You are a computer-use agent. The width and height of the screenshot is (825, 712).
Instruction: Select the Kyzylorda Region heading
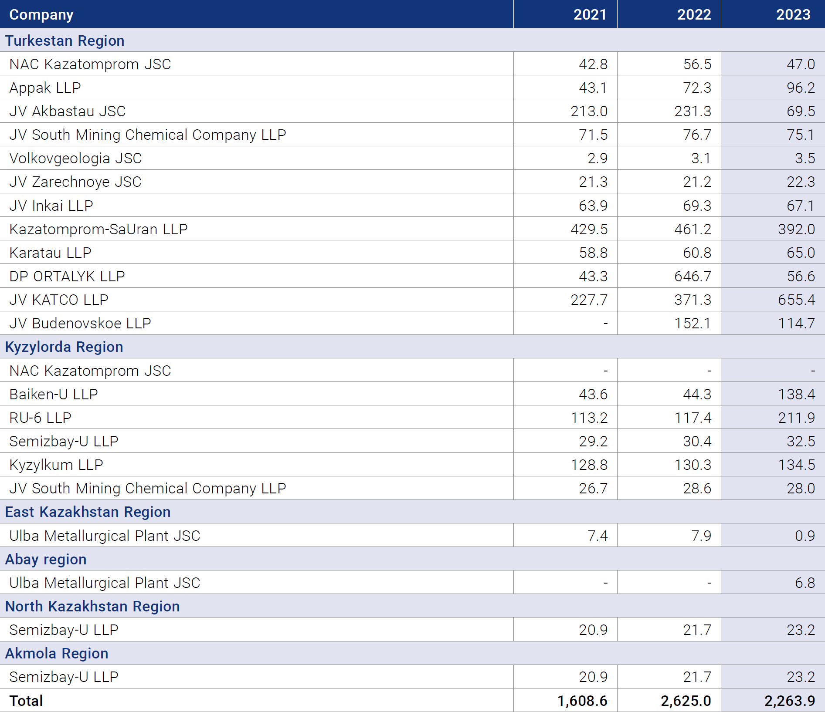point(64,347)
